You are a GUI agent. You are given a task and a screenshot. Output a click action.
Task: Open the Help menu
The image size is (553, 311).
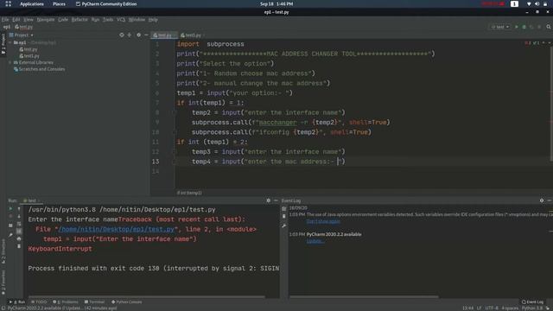[153, 20]
